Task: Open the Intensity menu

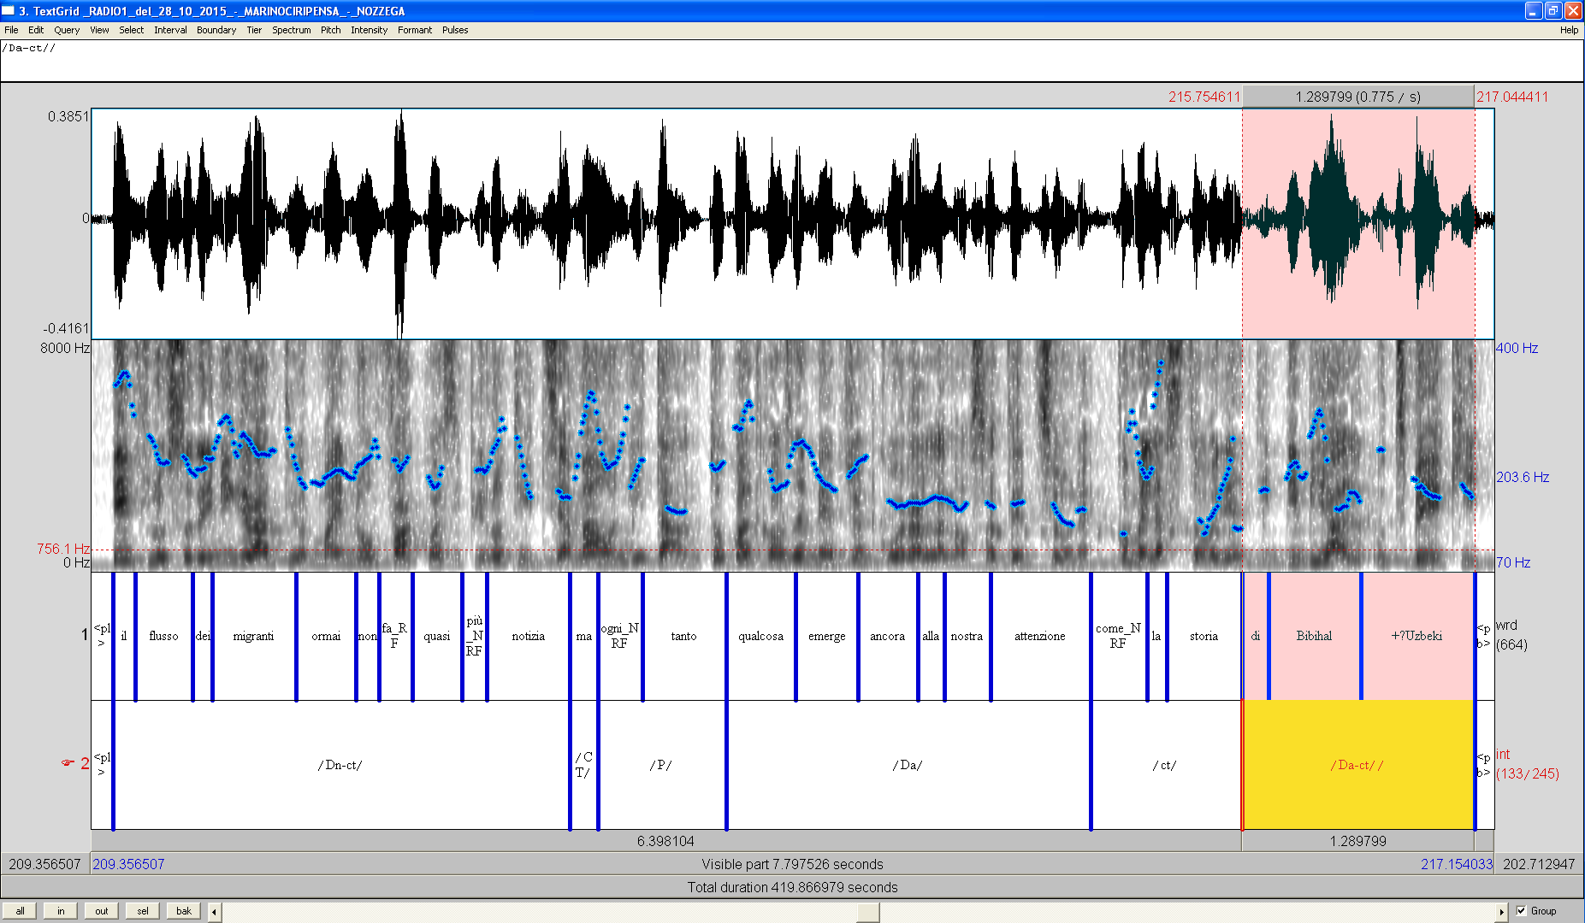Action: [x=370, y=30]
